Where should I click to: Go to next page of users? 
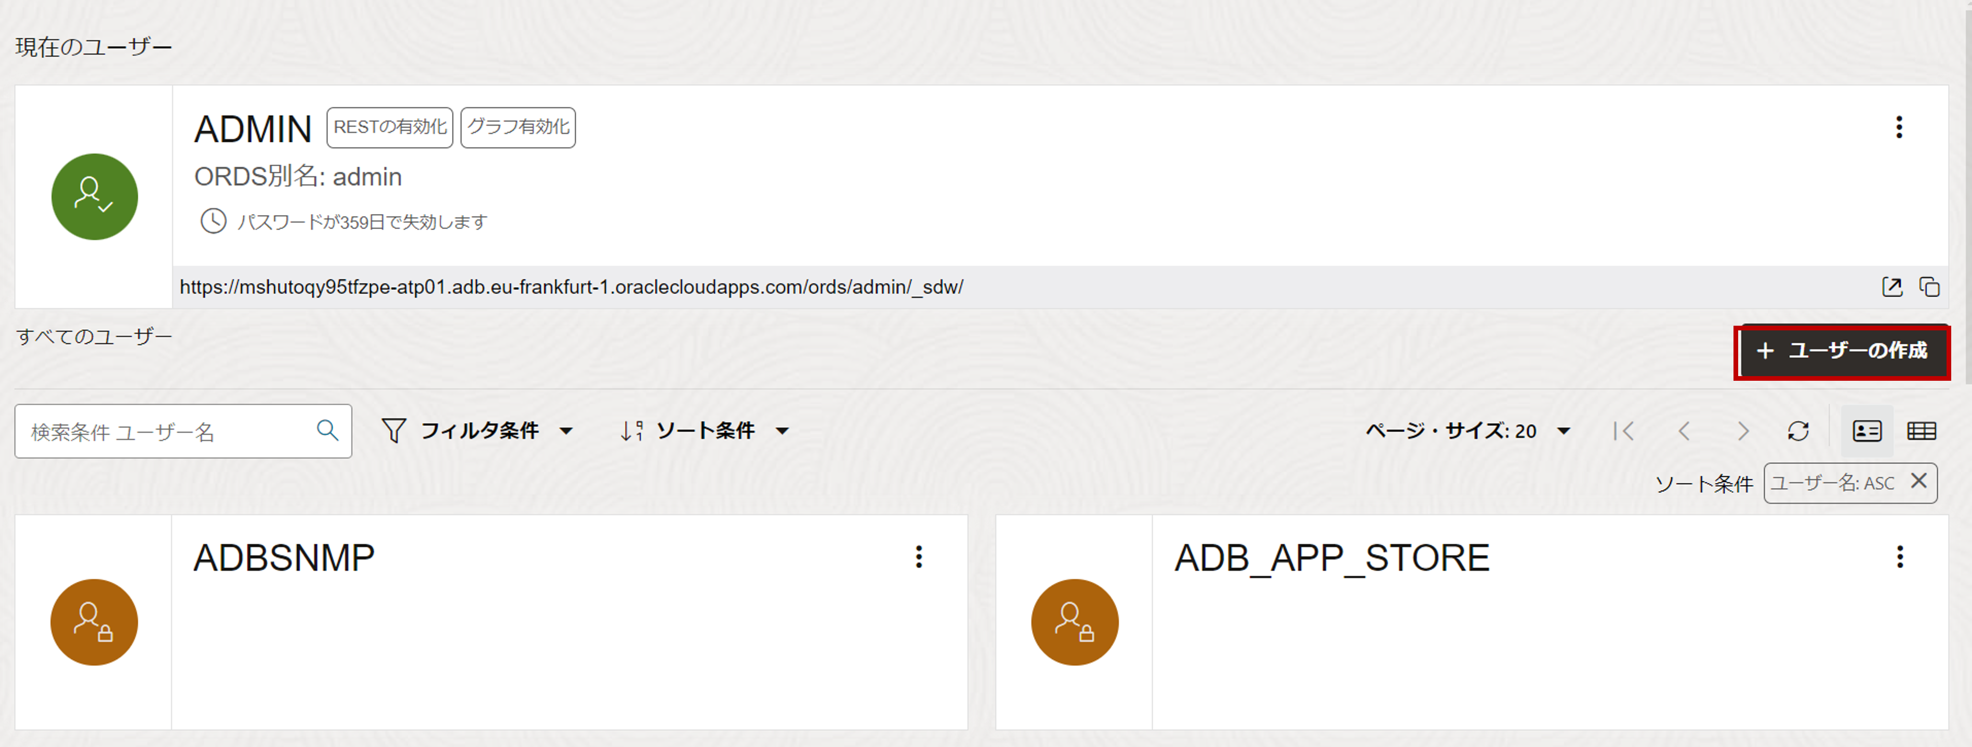pyautogui.click(x=1743, y=431)
